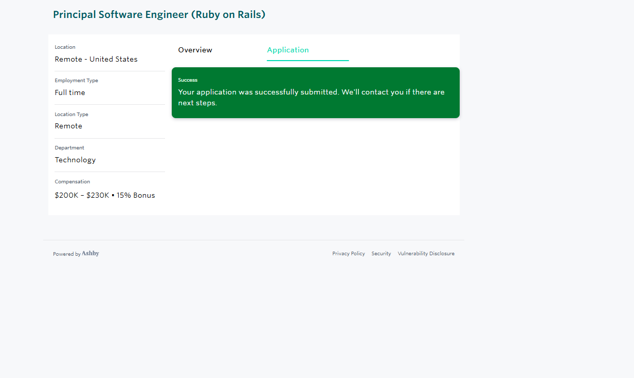Click the application submitted confirmation message
The height and width of the screenshot is (378, 634).
[311, 97]
